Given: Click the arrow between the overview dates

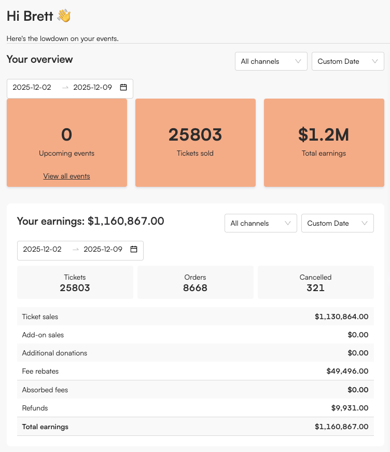Looking at the screenshot, I should (65, 88).
